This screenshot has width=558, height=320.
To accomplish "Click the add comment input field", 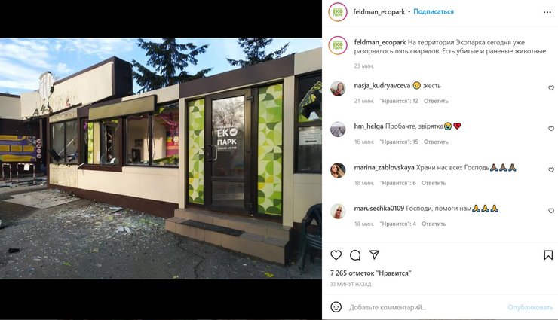I will click(x=425, y=307).
